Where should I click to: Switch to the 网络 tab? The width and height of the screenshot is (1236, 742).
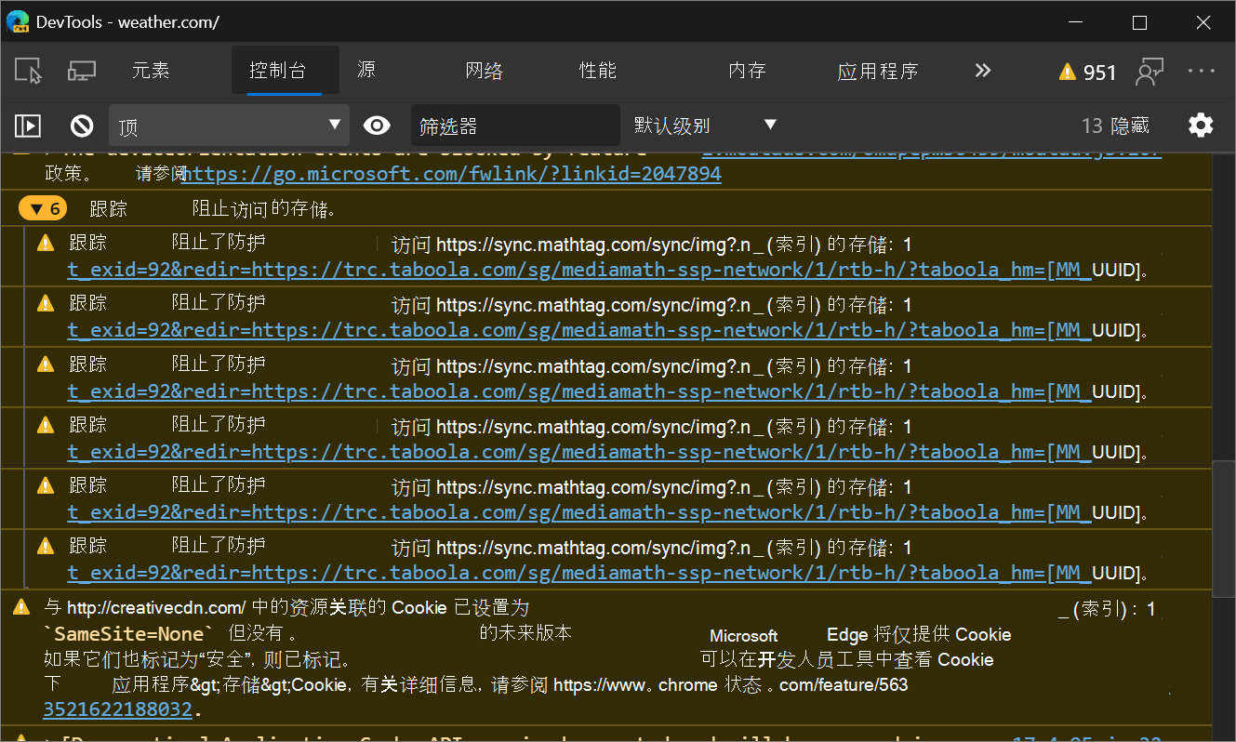pos(485,71)
